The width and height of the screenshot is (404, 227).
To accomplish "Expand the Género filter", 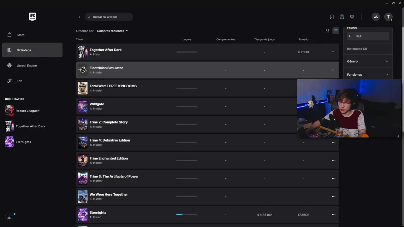I will [x=368, y=61].
